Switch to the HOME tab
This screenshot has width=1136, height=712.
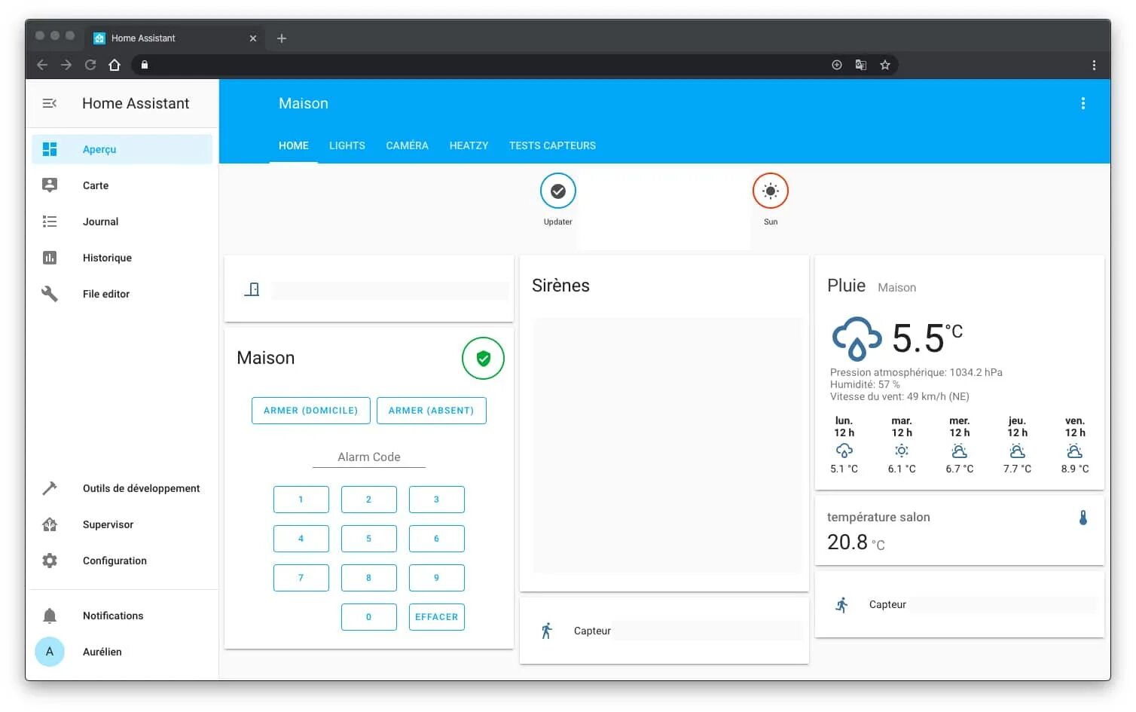[294, 145]
